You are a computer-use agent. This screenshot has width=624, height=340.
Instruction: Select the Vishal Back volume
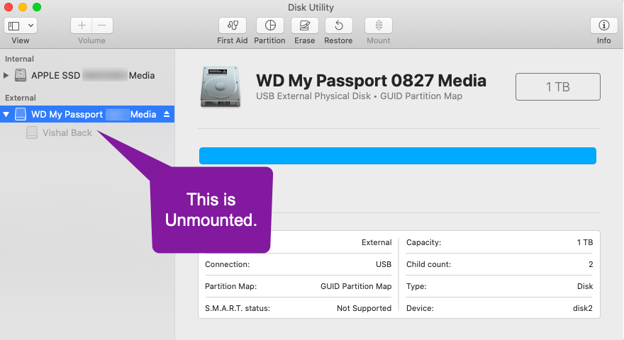coord(67,133)
